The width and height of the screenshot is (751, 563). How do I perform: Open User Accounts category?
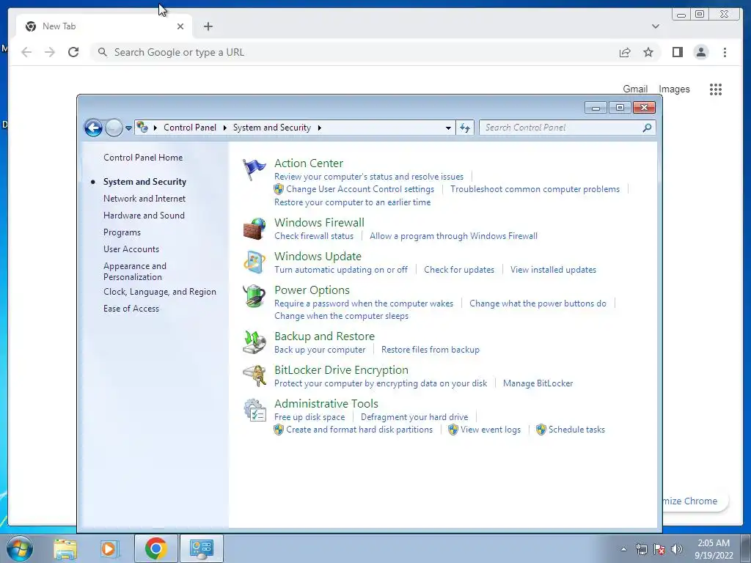[131, 249]
